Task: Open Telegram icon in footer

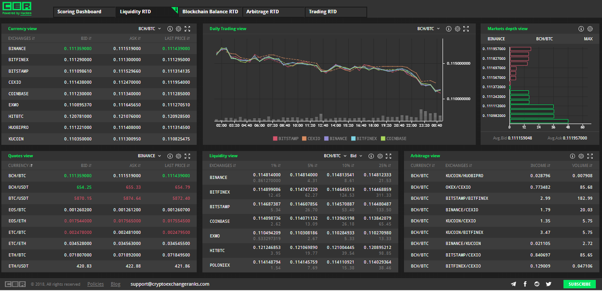Action: coord(513,284)
